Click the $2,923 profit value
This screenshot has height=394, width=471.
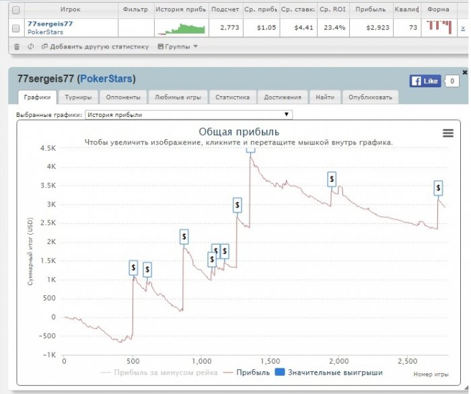coord(378,28)
